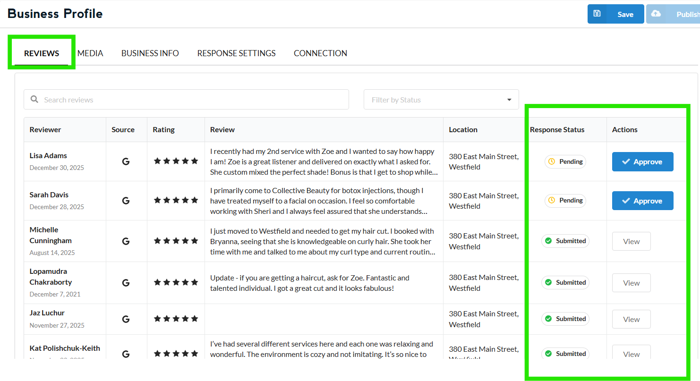Go to the Response Settings tab
700x381 pixels.
[236, 53]
